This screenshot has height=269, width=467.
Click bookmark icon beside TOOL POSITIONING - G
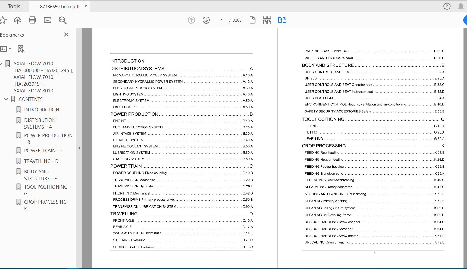point(18,187)
